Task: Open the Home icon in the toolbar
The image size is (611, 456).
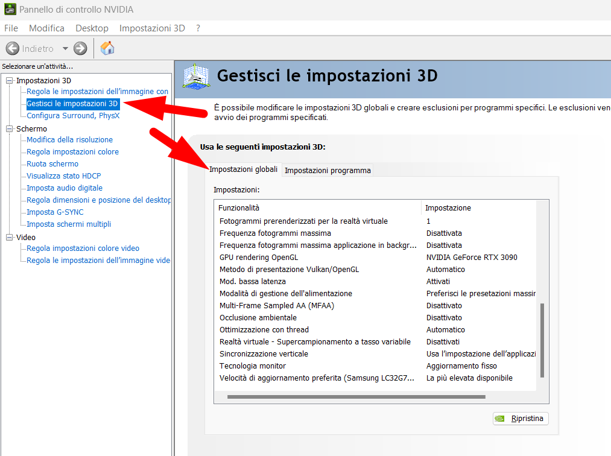Action: (x=107, y=48)
